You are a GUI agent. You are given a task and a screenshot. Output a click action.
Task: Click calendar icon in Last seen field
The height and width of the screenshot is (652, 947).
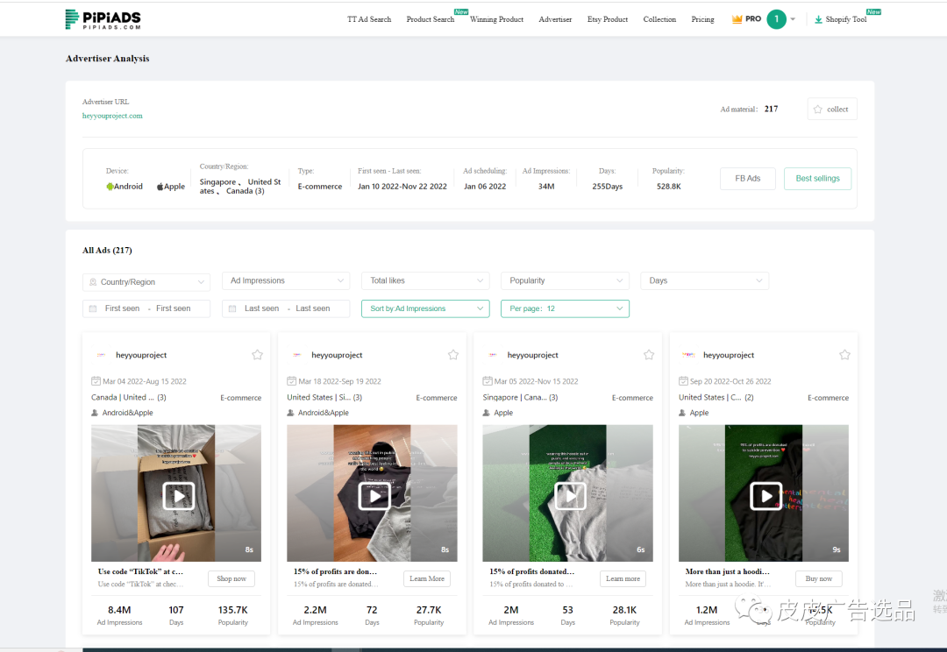(x=232, y=308)
